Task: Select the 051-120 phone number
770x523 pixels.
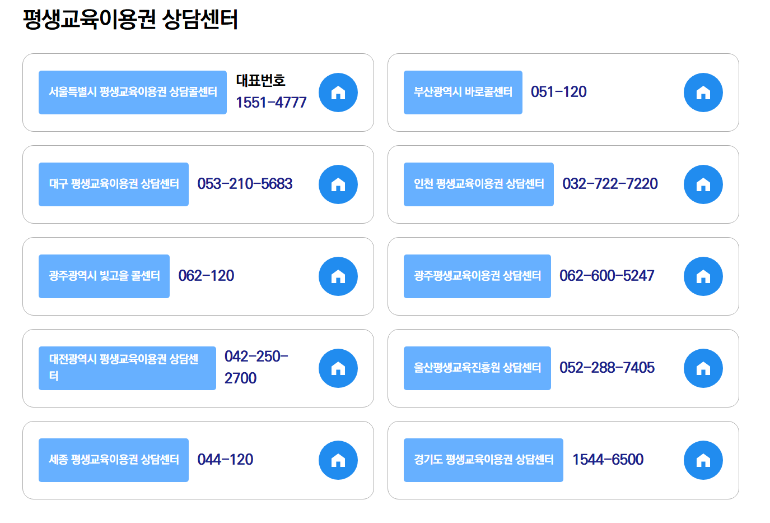Action: click(557, 92)
